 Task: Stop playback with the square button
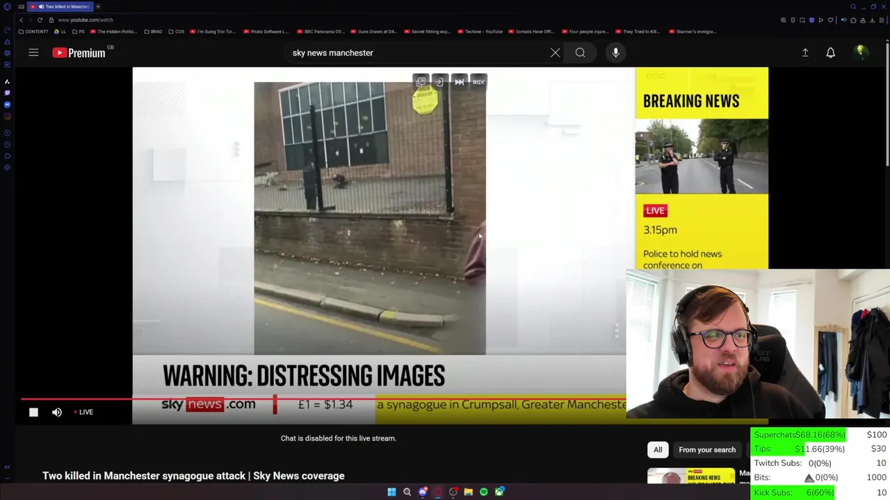tap(33, 412)
